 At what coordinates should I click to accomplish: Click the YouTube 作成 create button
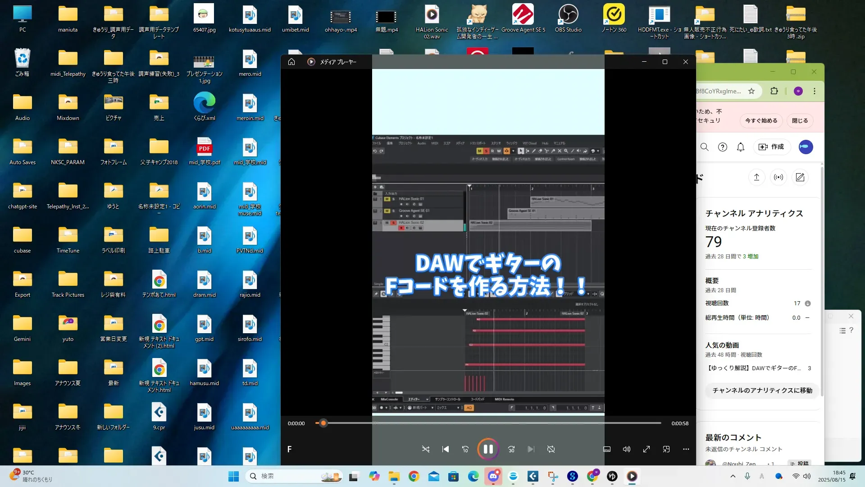(772, 147)
